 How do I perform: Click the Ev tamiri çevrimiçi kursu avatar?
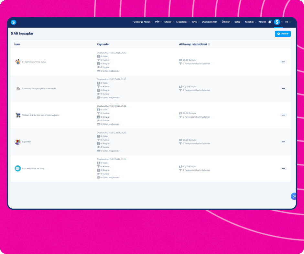(x=18, y=62)
